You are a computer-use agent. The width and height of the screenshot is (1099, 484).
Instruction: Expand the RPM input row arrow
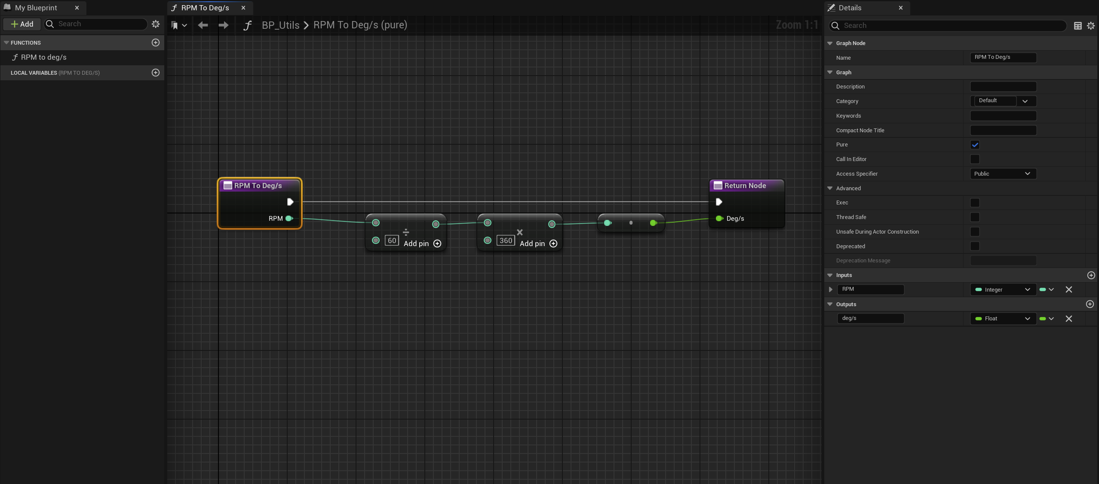tap(831, 289)
